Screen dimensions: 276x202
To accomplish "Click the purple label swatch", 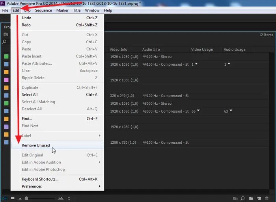I will [x=6, y=126].
